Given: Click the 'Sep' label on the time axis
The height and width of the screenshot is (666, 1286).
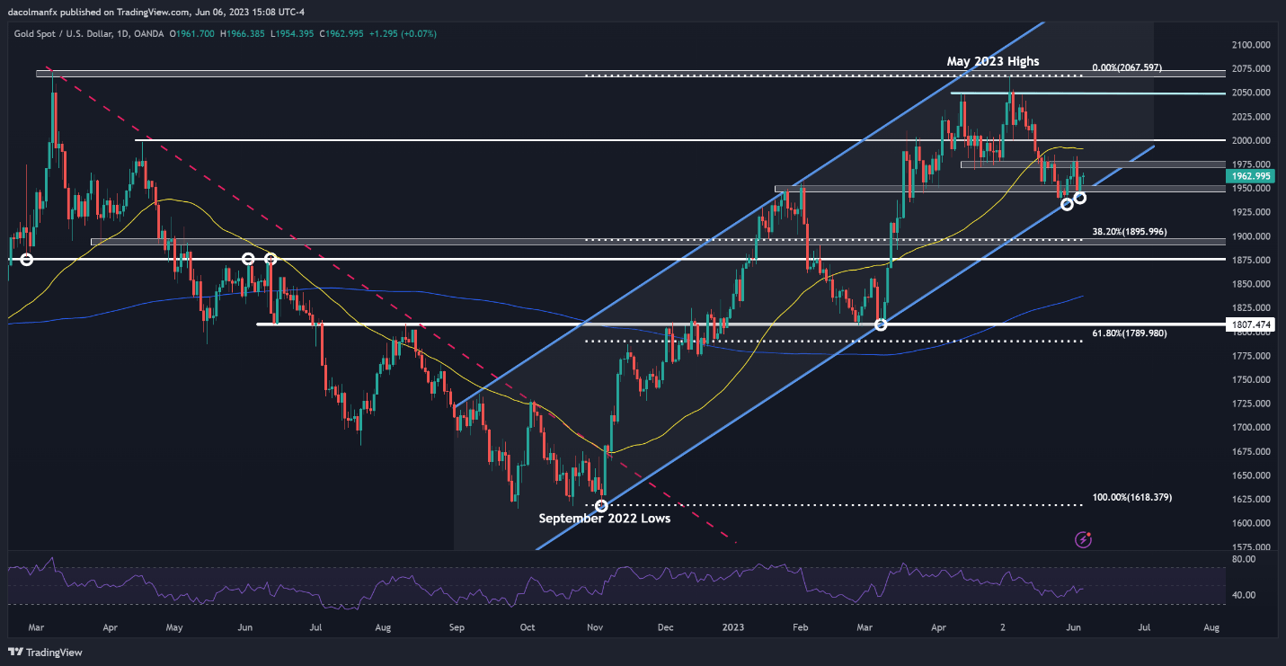Looking at the screenshot, I should pyautogui.click(x=456, y=626).
